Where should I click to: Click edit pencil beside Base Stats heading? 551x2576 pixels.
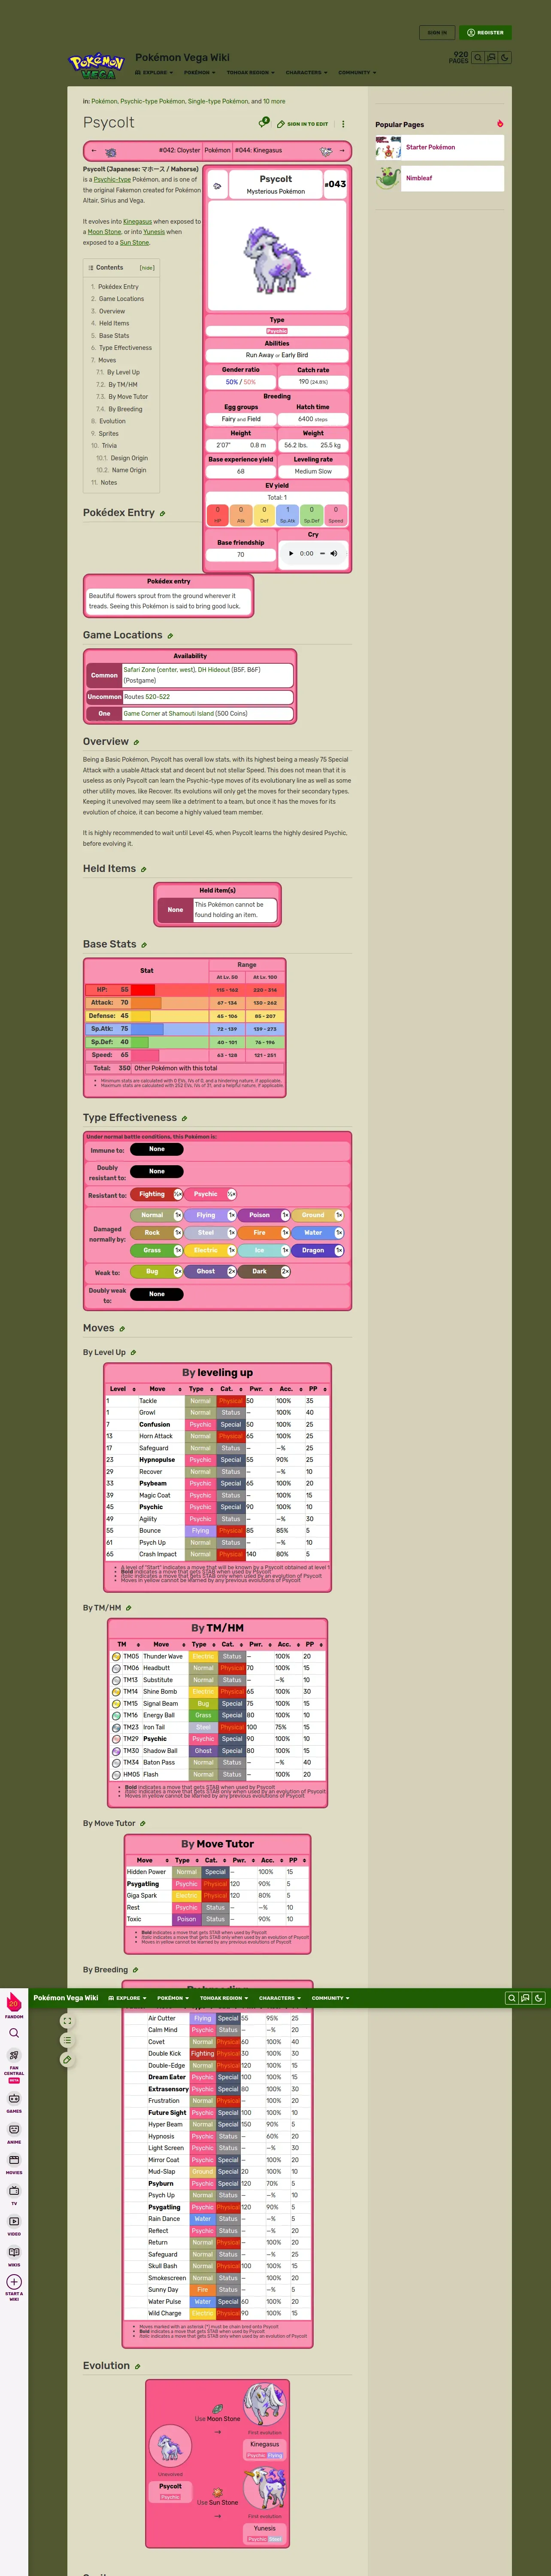coord(144,945)
